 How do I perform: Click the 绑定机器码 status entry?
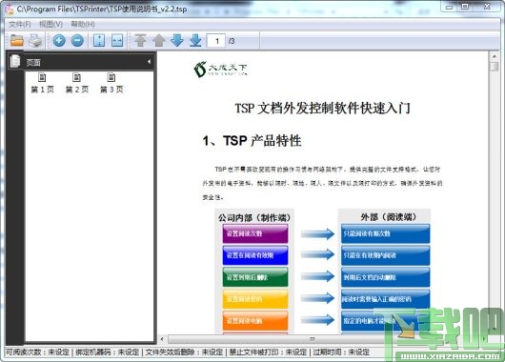point(108,352)
